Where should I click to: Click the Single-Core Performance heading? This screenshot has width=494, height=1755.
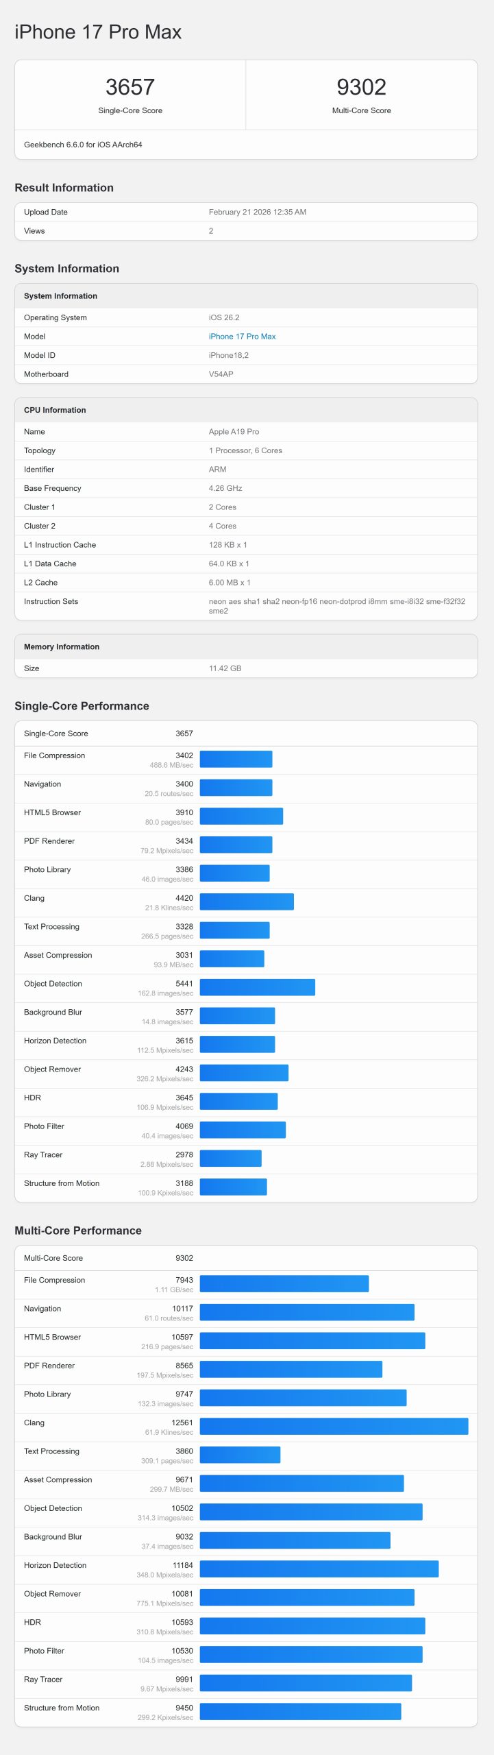82,705
